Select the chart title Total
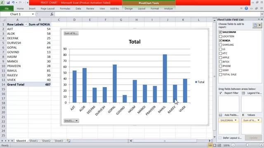 click(x=134, y=42)
